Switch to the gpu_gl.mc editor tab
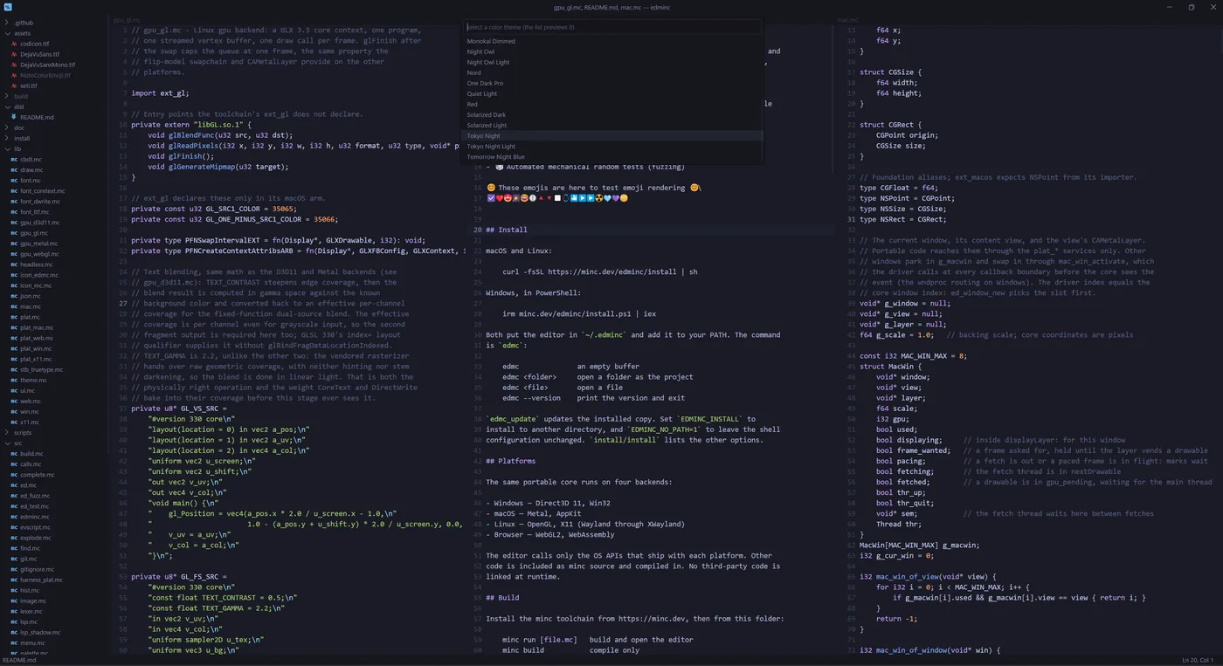The image size is (1223, 666). click(x=127, y=19)
